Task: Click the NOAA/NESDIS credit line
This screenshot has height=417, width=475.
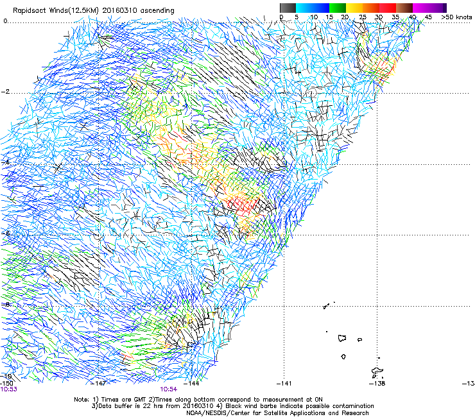Action: tap(277, 413)
